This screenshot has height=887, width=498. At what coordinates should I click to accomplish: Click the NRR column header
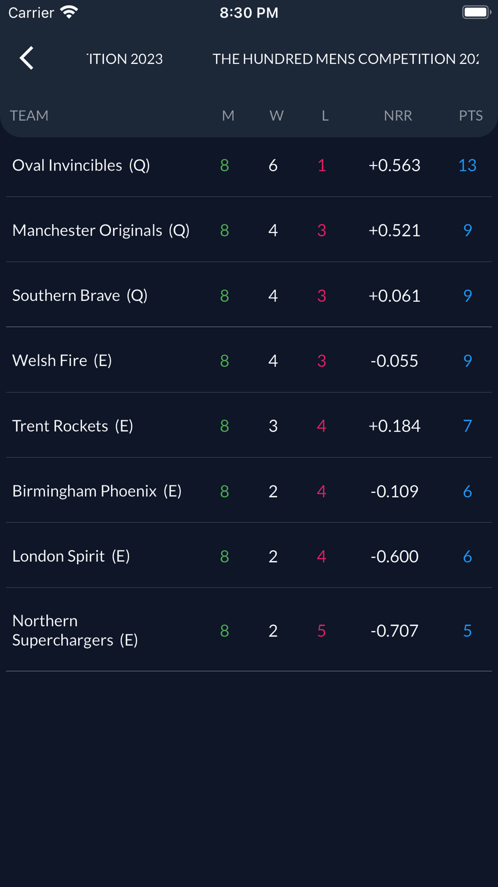[x=397, y=116]
